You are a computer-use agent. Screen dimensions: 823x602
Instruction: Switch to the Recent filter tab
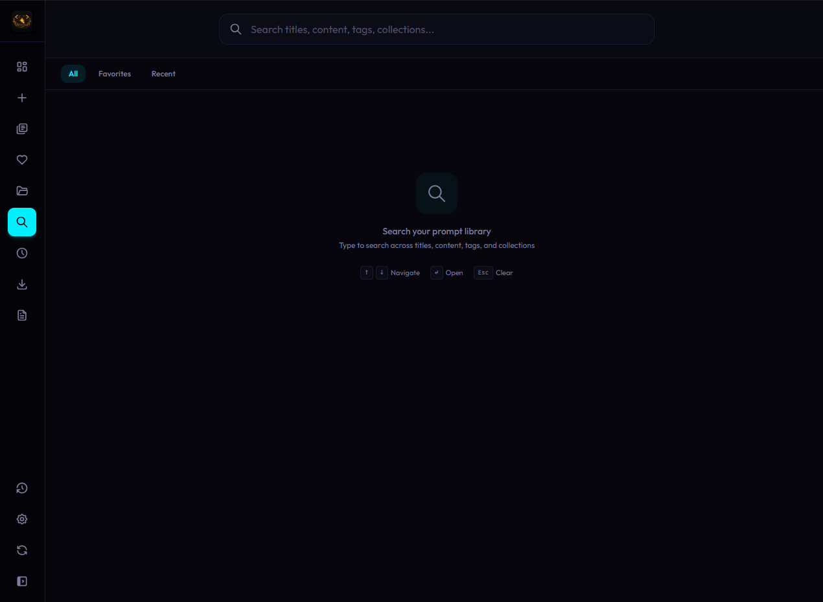pos(163,74)
